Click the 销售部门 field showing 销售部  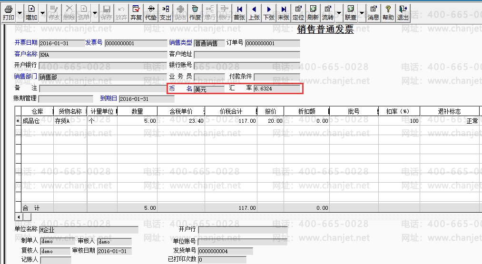point(103,77)
